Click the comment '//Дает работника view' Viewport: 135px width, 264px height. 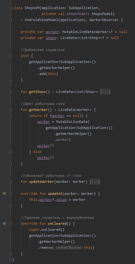42,104
